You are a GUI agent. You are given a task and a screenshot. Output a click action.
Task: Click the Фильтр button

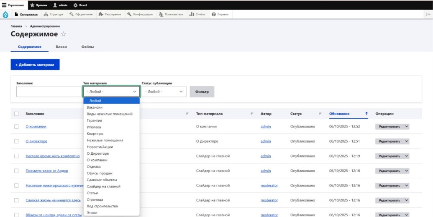[x=202, y=92]
